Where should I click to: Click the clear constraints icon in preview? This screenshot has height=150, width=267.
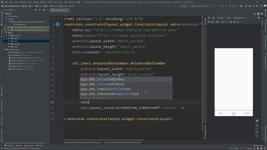(x=222, y=22)
